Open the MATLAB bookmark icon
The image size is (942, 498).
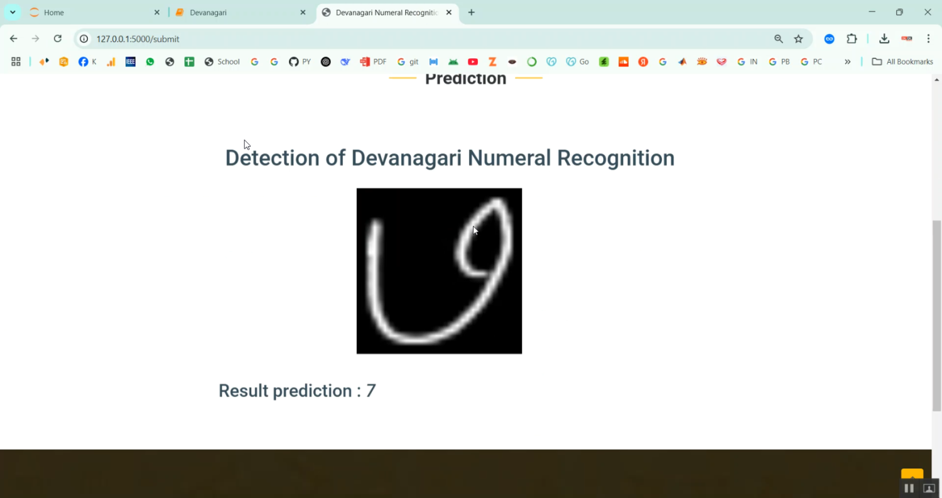click(x=682, y=61)
